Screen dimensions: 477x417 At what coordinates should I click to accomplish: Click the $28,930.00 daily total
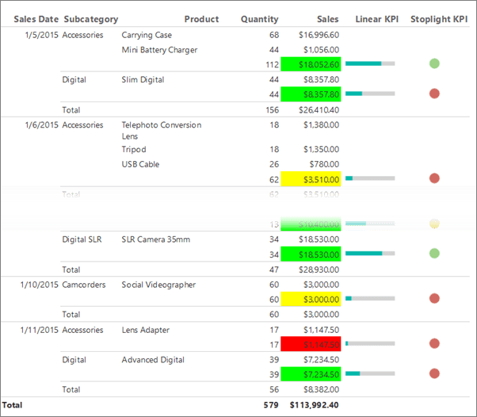coord(319,270)
